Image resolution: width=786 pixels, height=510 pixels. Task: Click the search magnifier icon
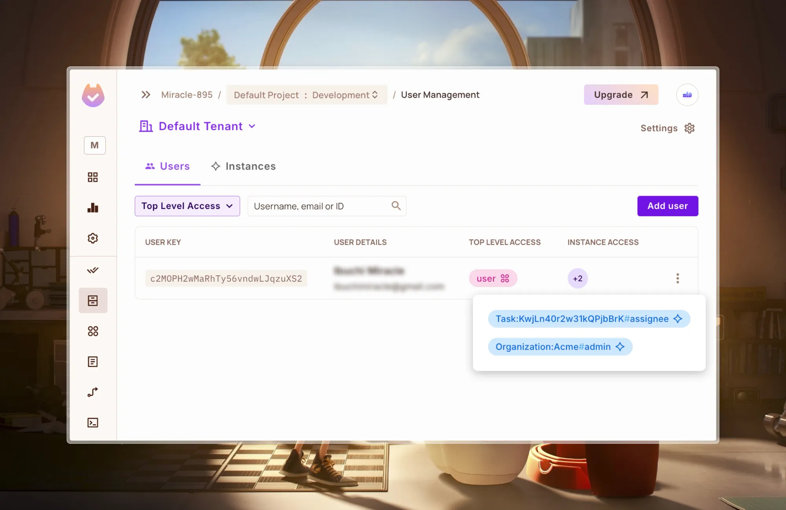click(396, 206)
